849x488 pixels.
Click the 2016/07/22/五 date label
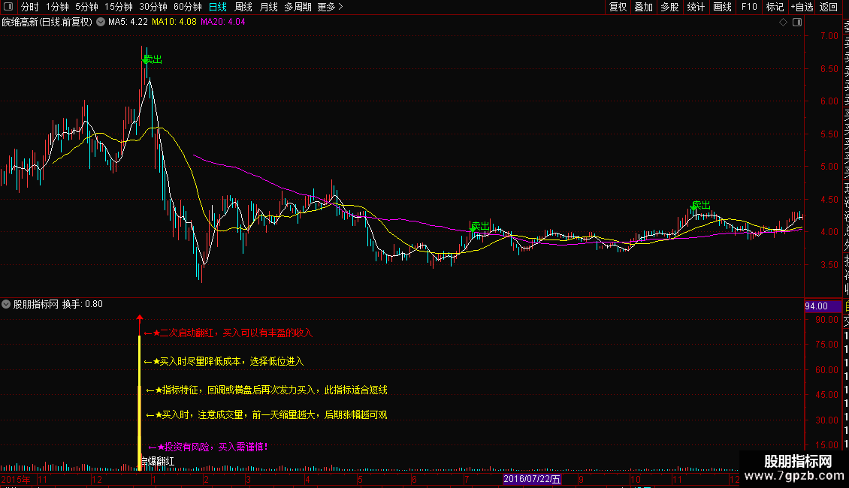[x=532, y=479]
